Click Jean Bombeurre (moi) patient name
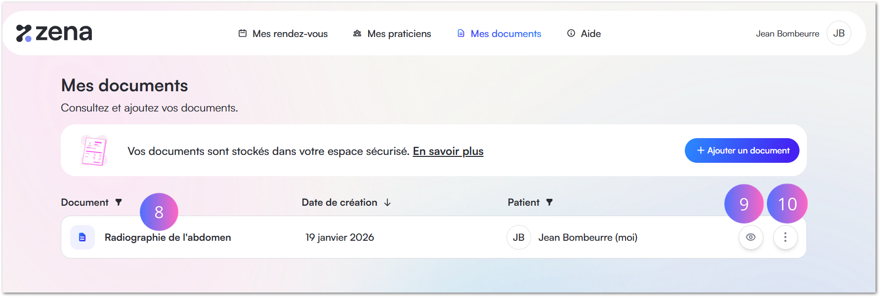 coord(588,237)
